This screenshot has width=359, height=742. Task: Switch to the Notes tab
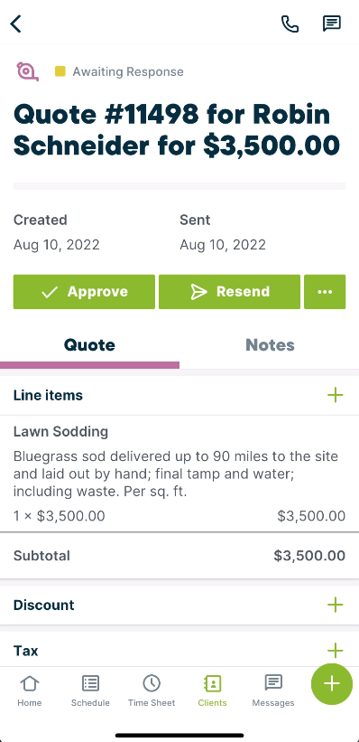270,345
